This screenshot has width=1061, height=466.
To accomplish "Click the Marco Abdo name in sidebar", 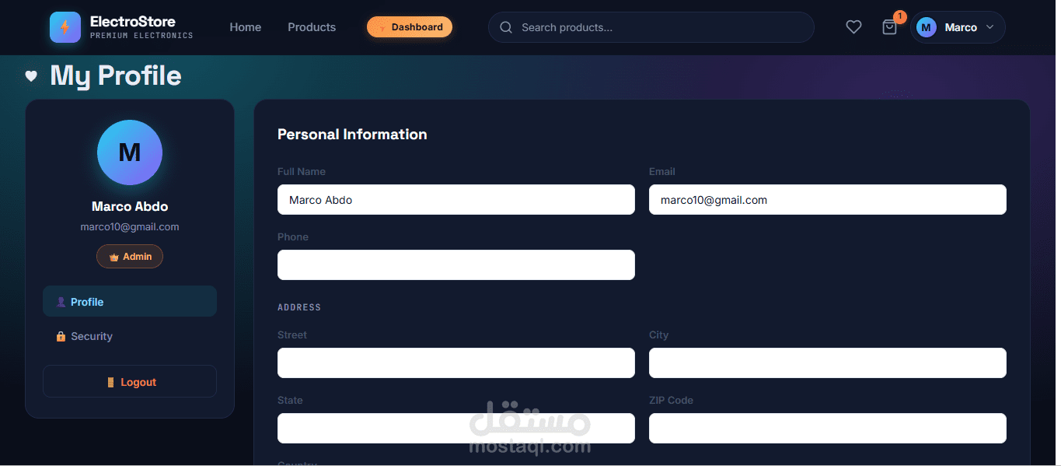I will [x=130, y=206].
